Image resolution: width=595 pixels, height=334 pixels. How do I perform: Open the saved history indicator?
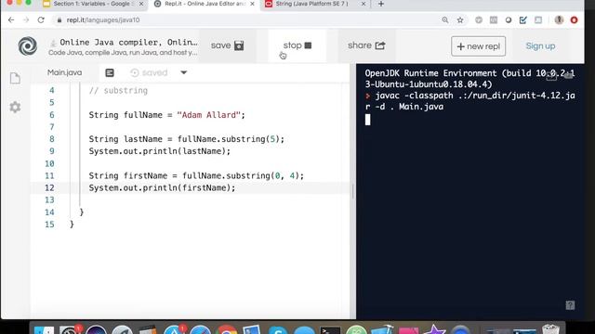[x=149, y=72]
